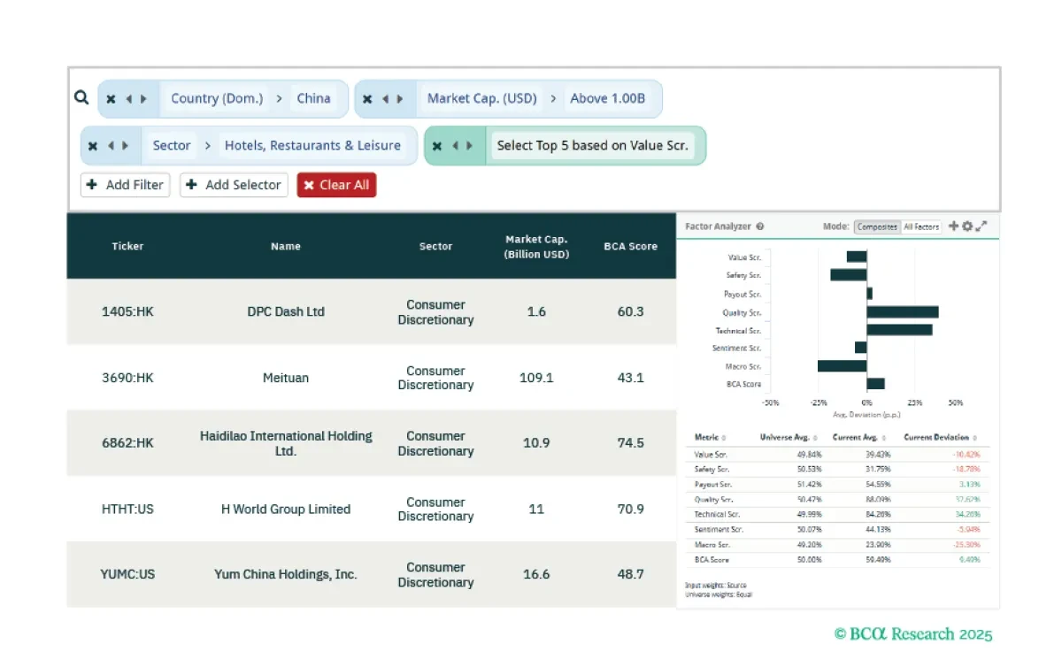
Task: Move the Top 5 selector left
Action: click(x=456, y=146)
